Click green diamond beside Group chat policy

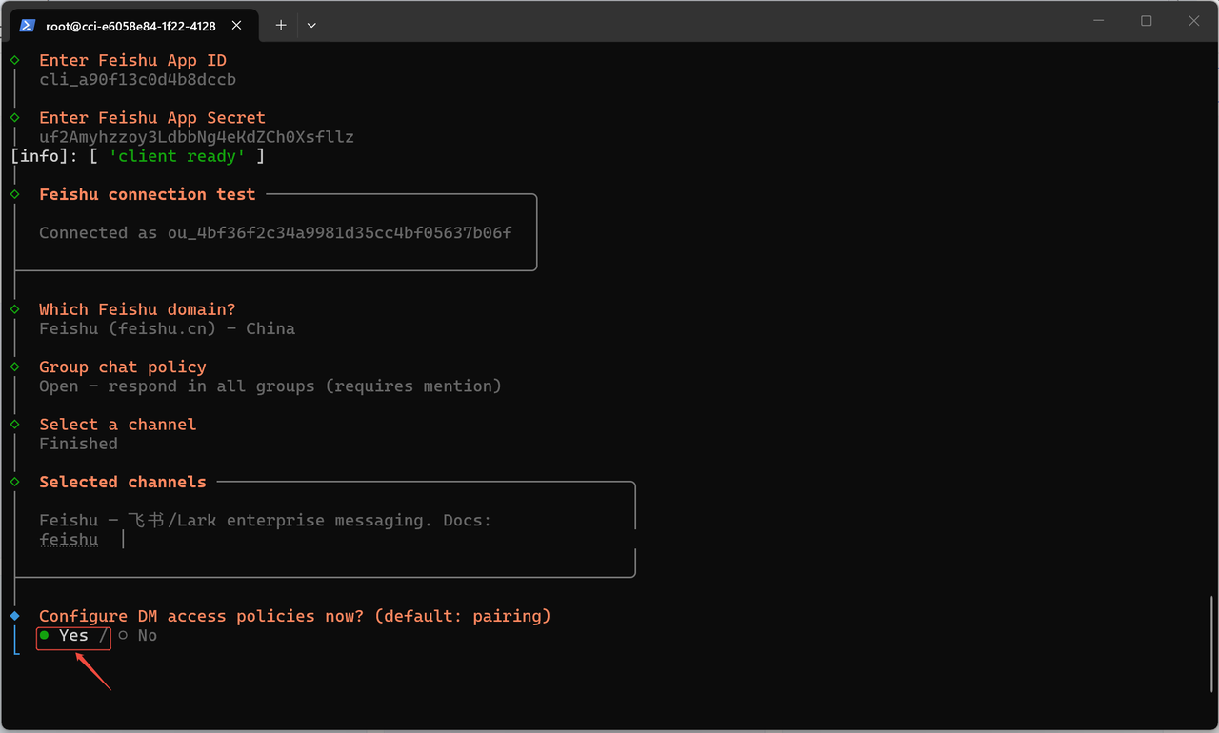(15, 366)
